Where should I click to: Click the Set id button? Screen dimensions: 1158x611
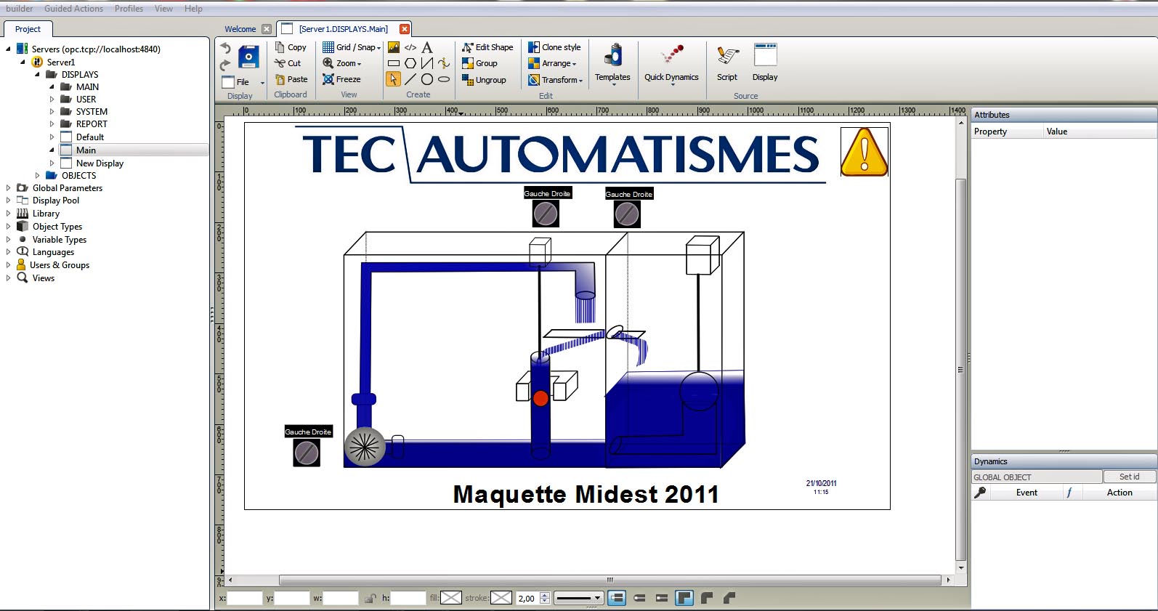point(1129,477)
